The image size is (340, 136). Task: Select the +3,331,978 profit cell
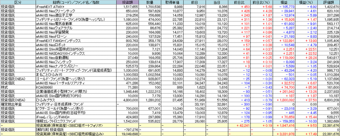pos(284,134)
